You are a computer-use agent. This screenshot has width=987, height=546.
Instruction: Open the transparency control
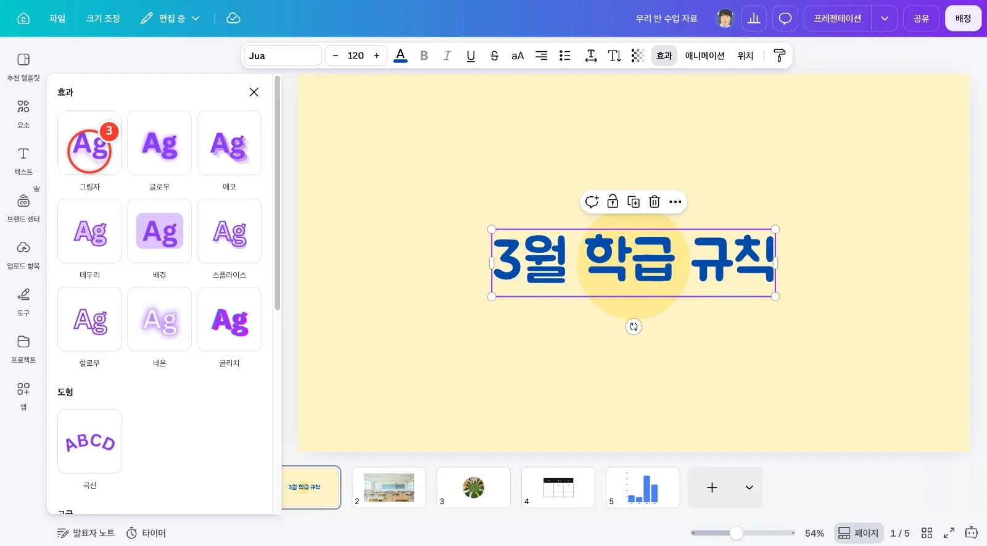(638, 56)
